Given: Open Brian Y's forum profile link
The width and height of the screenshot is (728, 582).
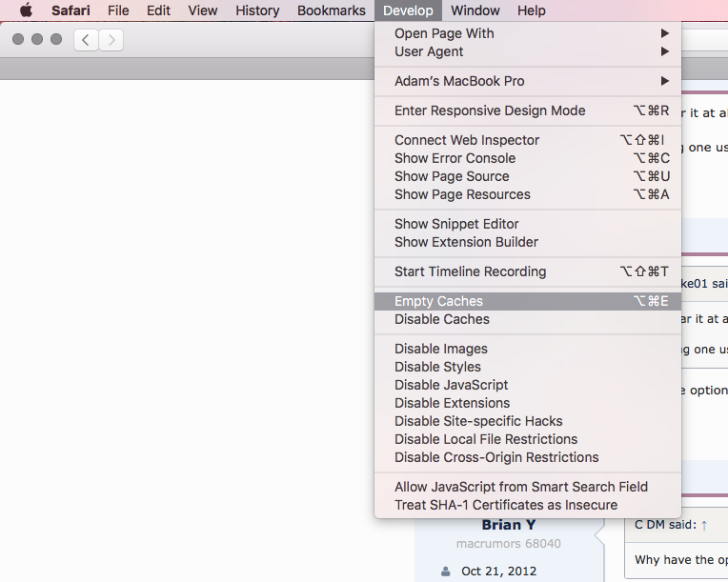Looking at the screenshot, I should pyautogui.click(x=509, y=525).
